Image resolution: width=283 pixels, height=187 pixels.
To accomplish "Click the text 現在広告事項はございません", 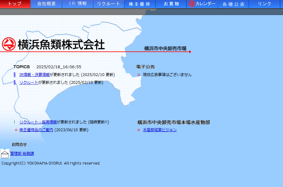I will point(167,75).
